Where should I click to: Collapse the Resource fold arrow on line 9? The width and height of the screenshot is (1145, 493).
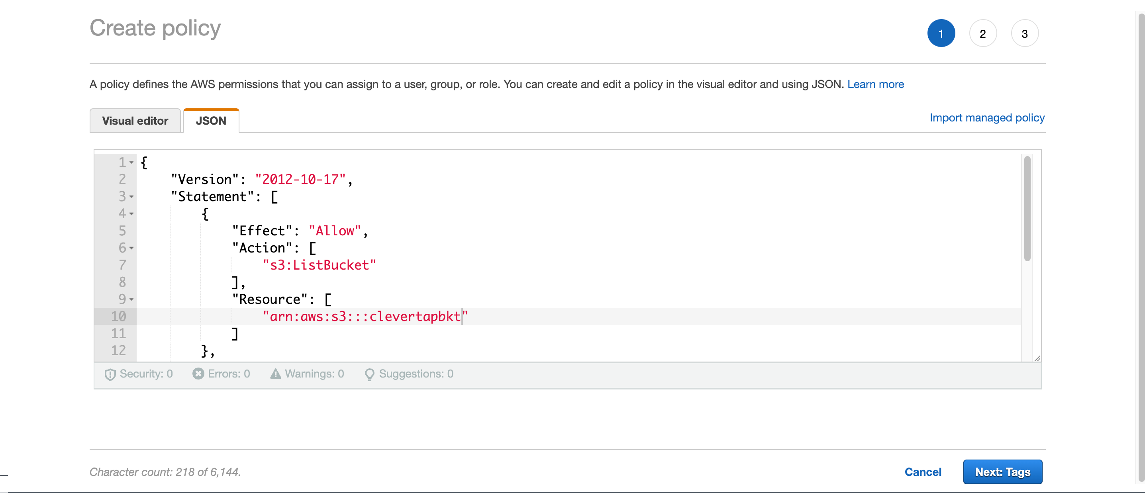coord(131,300)
